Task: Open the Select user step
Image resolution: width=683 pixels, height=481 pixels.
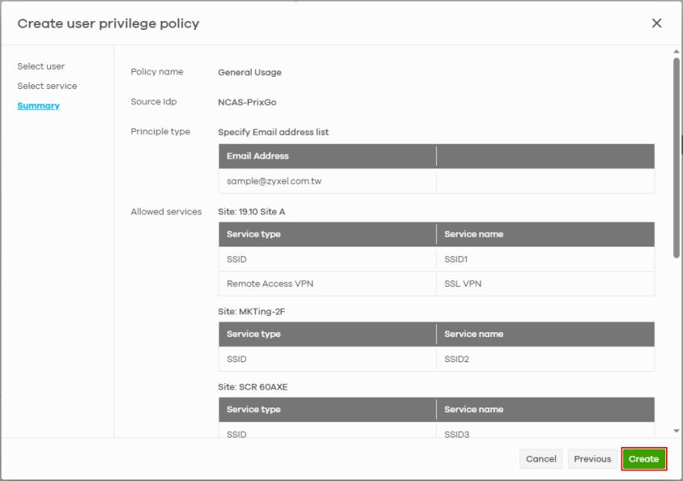Action: (x=41, y=66)
